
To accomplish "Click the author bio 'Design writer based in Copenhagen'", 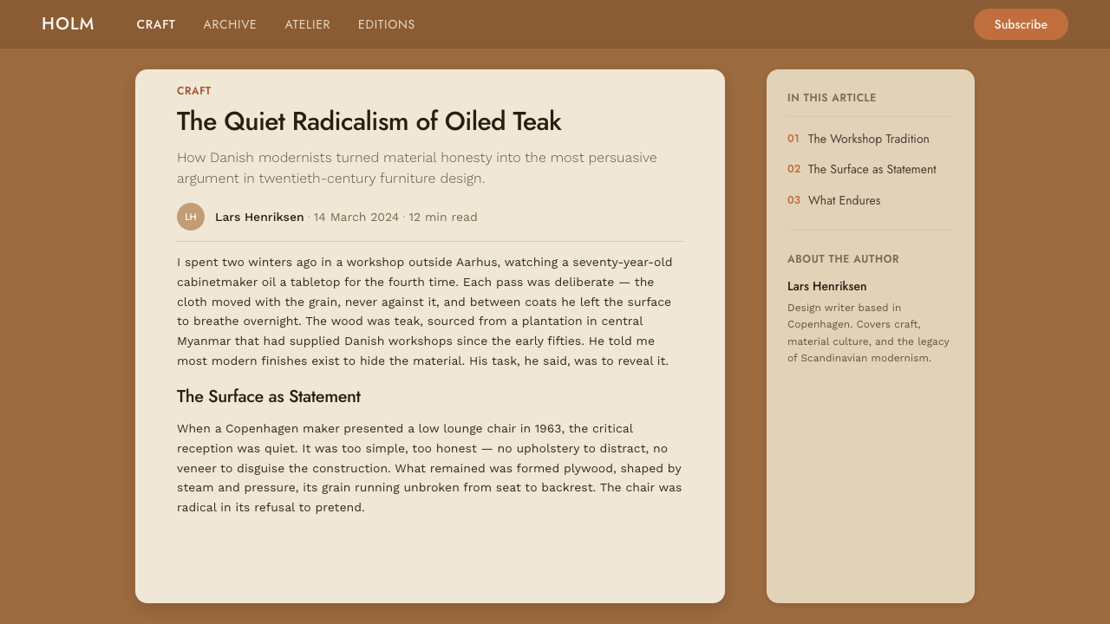I will click(x=869, y=333).
